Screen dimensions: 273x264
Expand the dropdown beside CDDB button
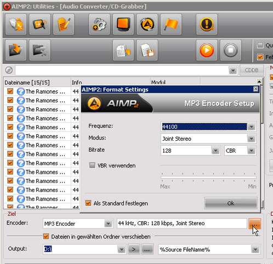point(233,70)
